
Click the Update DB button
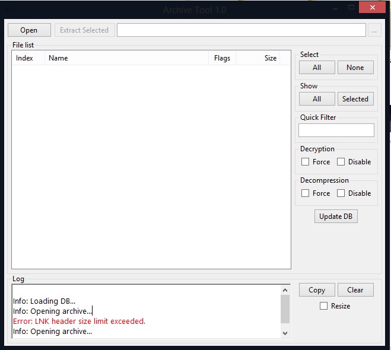pyautogui.click(x=335, y=217)
